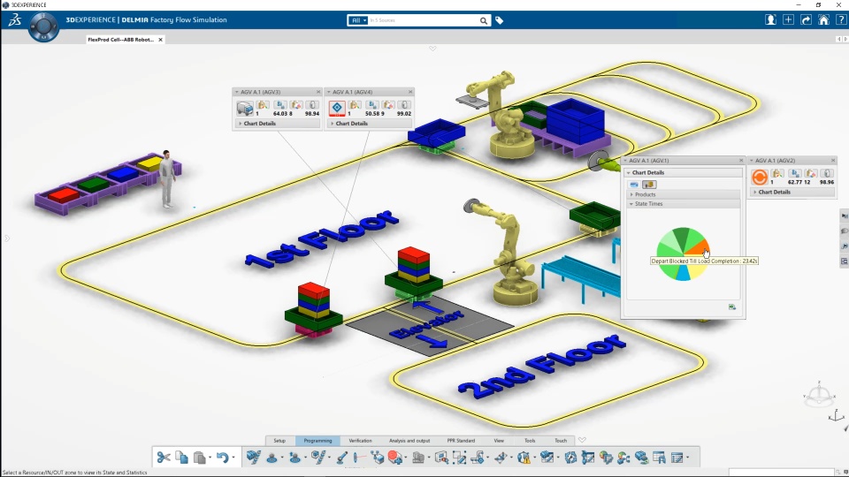Image resolution: width=849 pixels, height=477 pixels.
Task: Close the AGV A.1 (AGV3) panel
Action: click(x=317, y=92)
